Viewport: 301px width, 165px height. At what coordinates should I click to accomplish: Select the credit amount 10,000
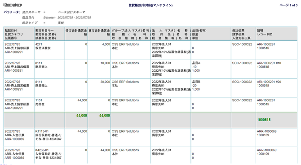pyautogui.click(x=105, y=63)
